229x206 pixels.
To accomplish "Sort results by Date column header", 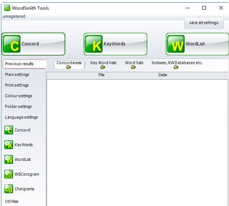I will 192,75.
